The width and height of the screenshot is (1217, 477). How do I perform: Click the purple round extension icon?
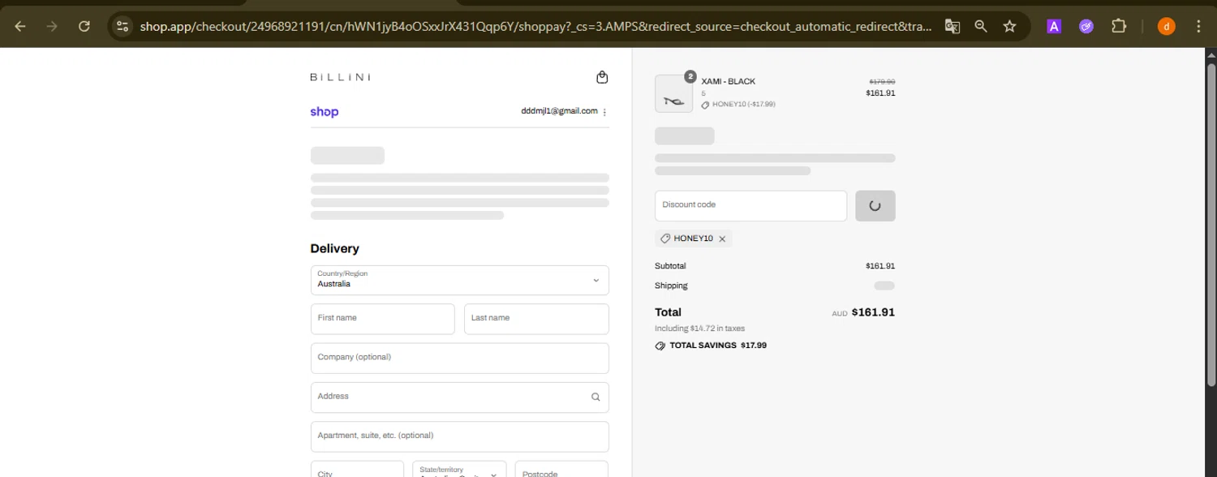1086,26
